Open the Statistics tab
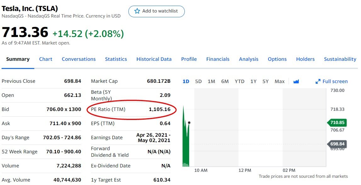The image size is (361, 185). (x=116, y=59)
